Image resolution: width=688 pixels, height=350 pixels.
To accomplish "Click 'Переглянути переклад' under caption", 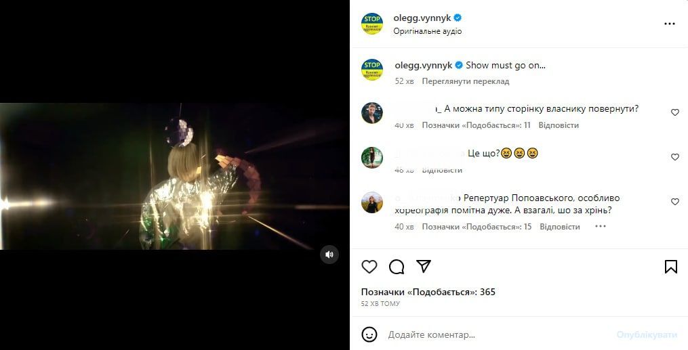I will [x=465, y=81].
